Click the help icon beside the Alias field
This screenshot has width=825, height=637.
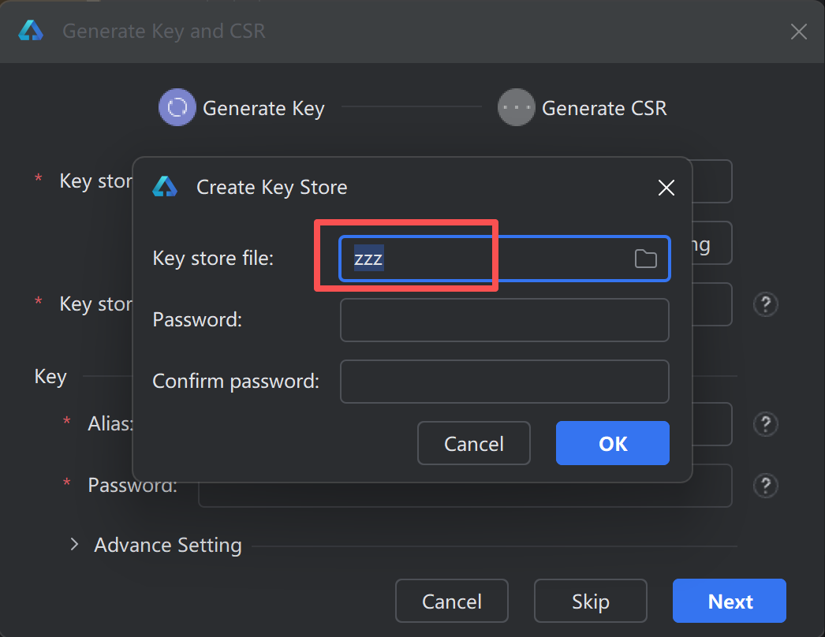pos(766,424)
